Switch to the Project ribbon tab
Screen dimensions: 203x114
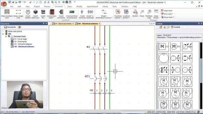pos(37,6)
